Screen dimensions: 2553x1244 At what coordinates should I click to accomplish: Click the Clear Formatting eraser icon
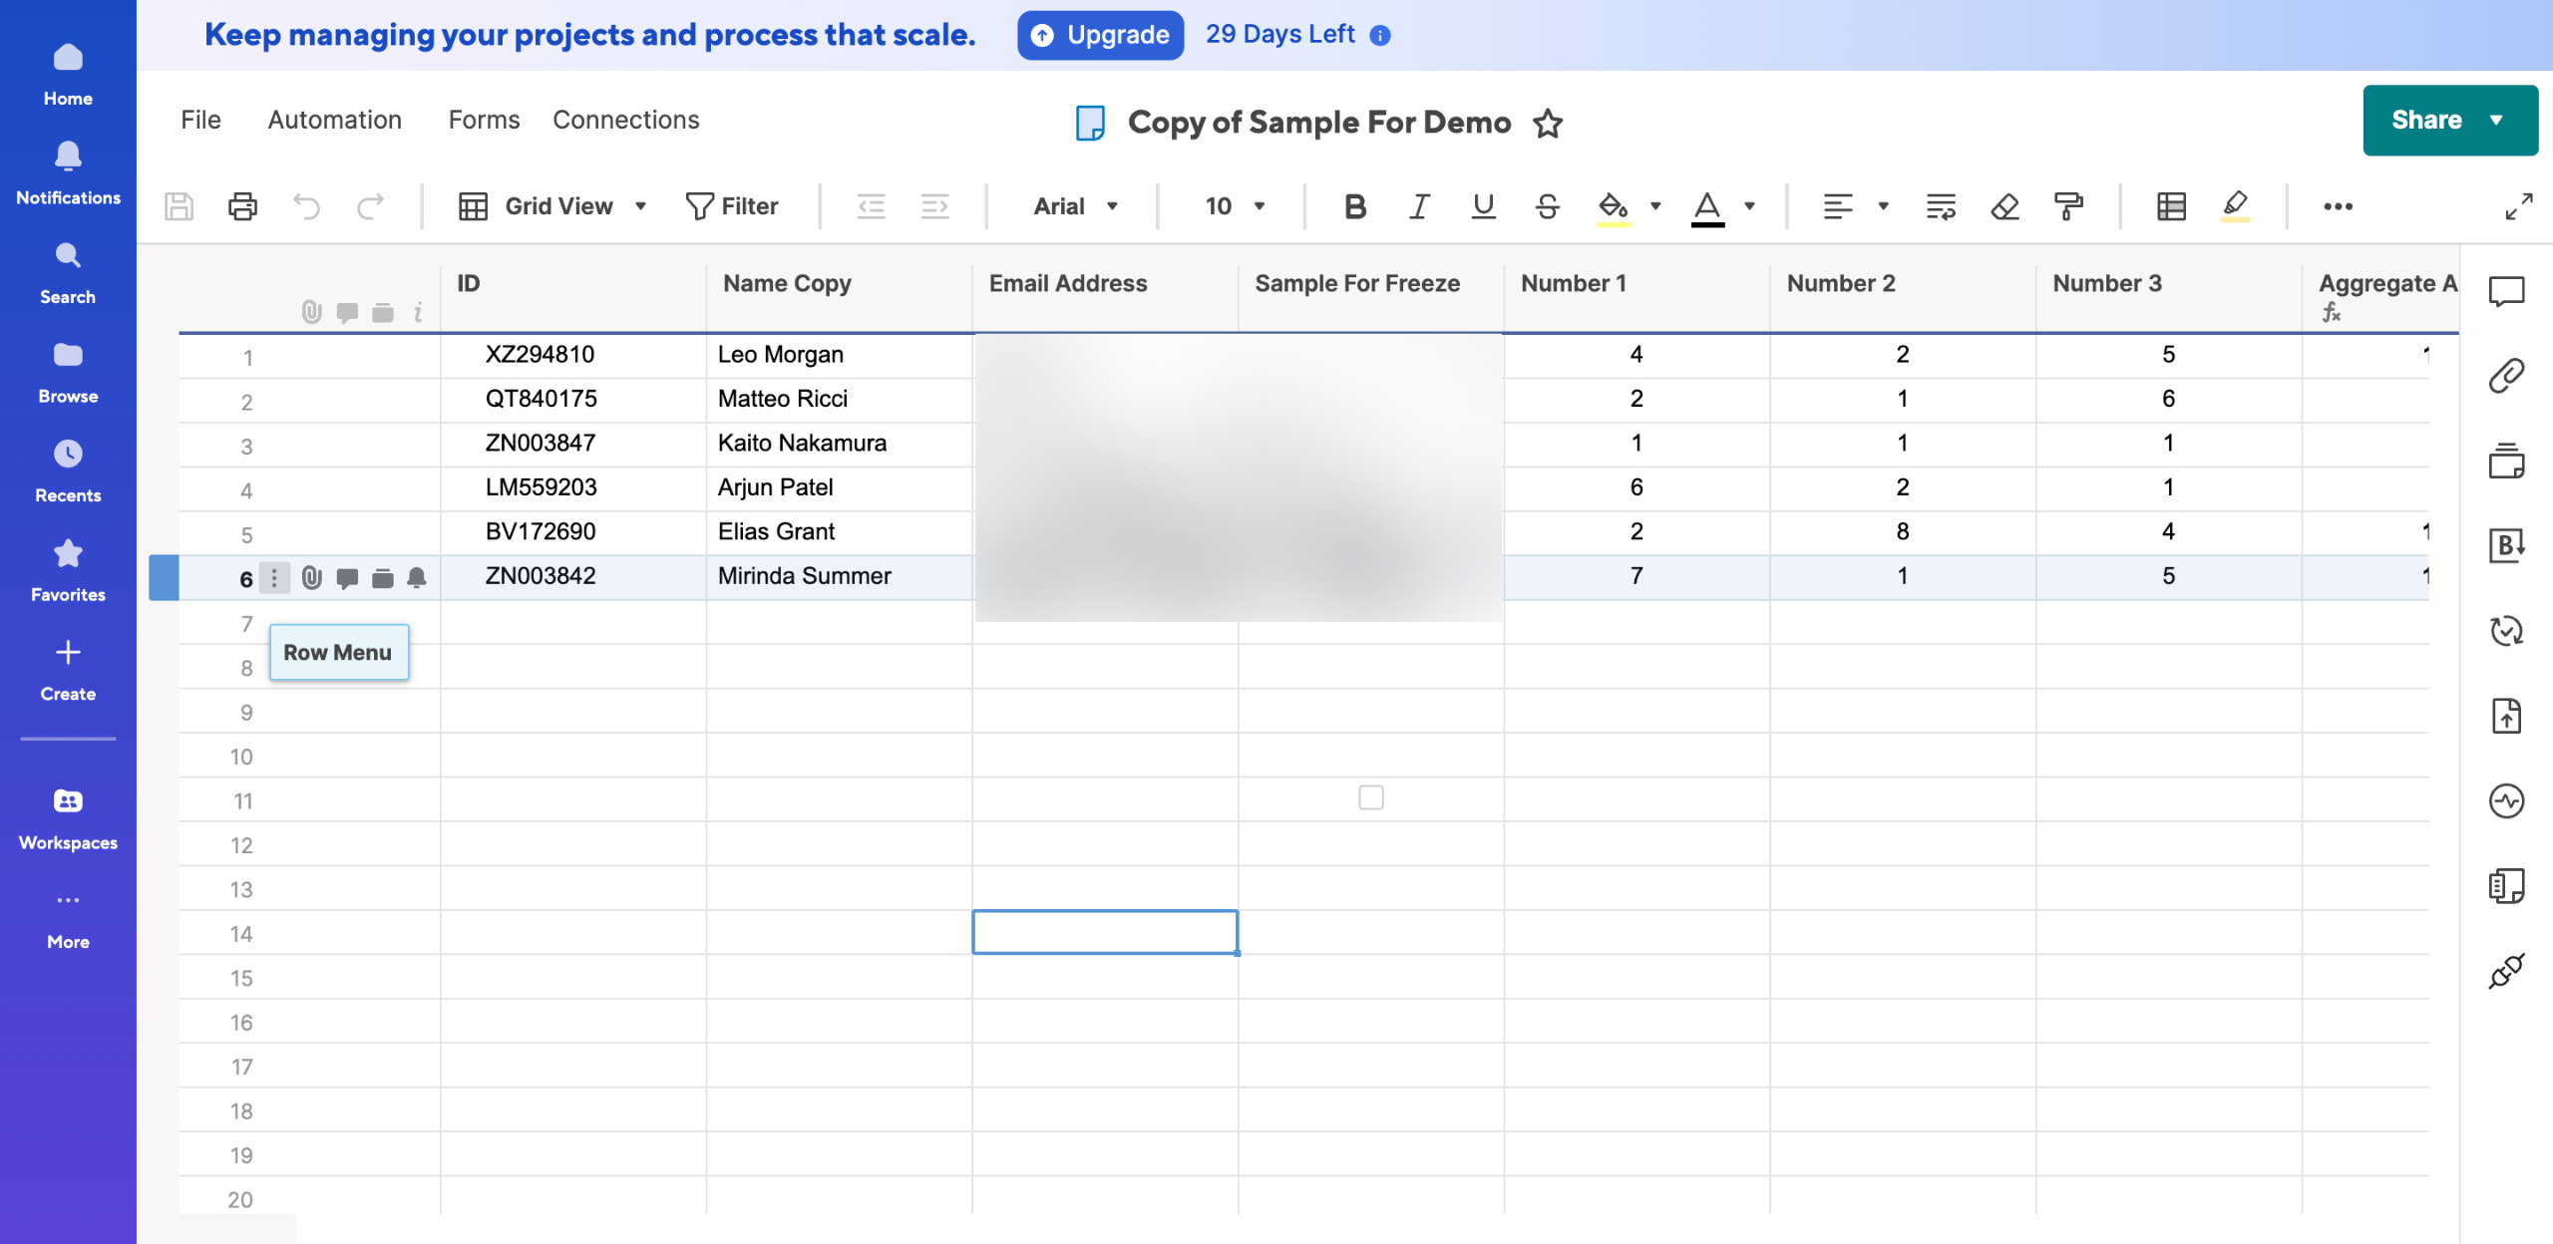(x=2005, y=206)
